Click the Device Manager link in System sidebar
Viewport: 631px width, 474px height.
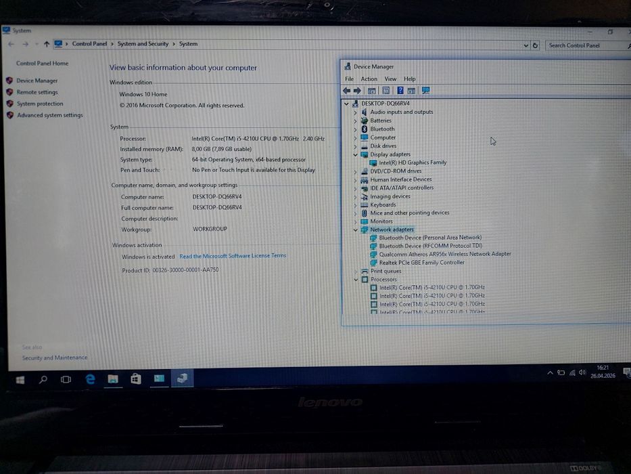point(37,81)
